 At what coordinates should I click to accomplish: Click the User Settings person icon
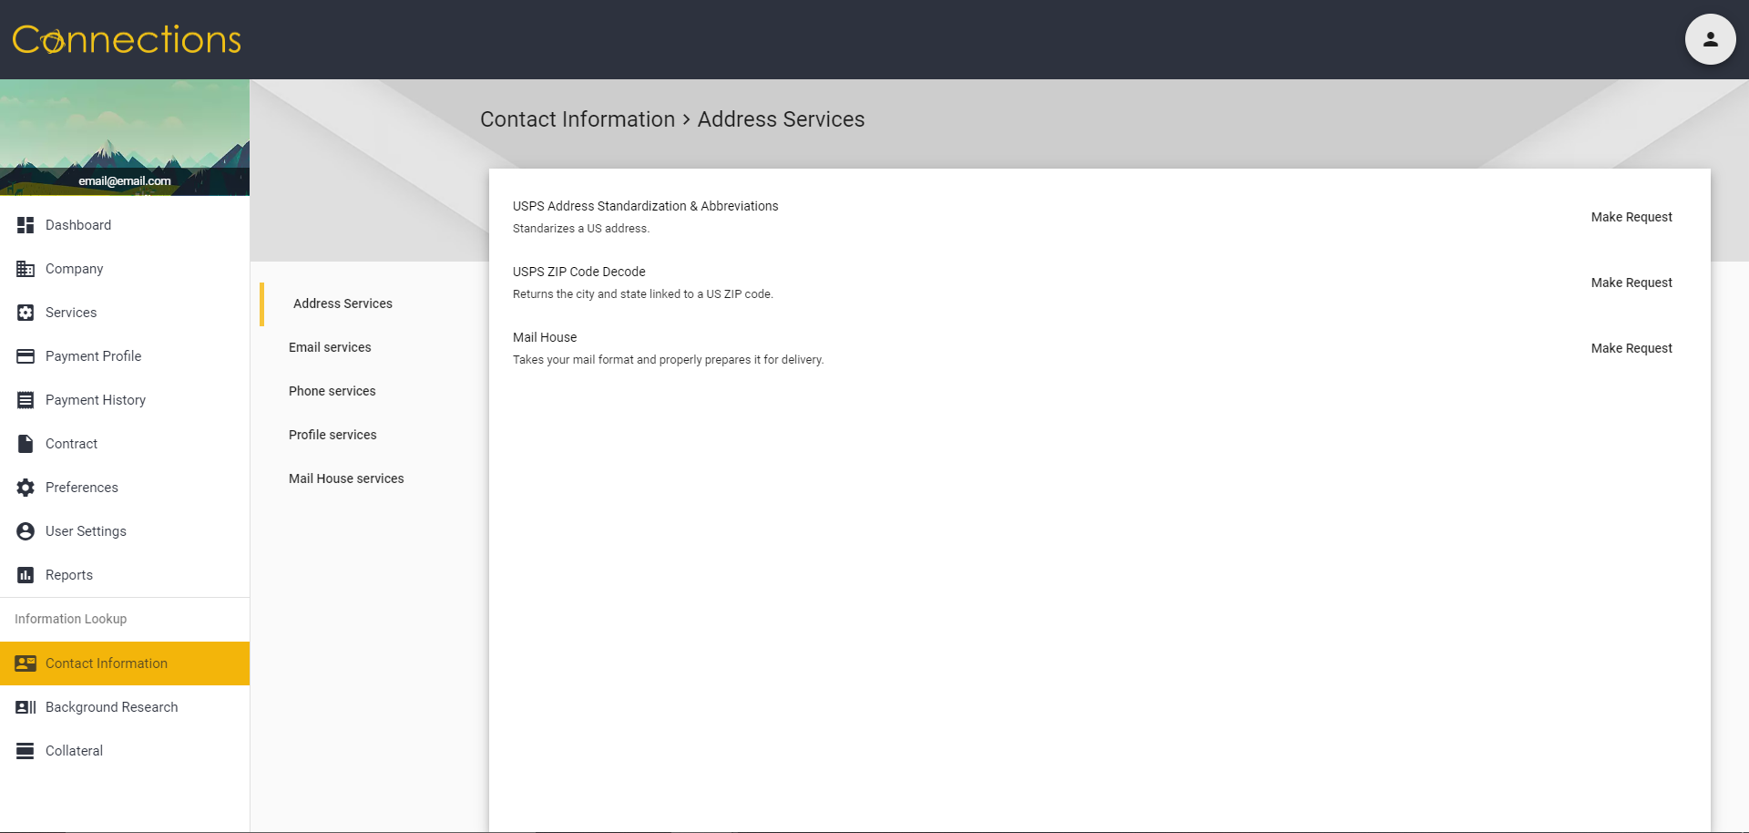tap(26, 531)
